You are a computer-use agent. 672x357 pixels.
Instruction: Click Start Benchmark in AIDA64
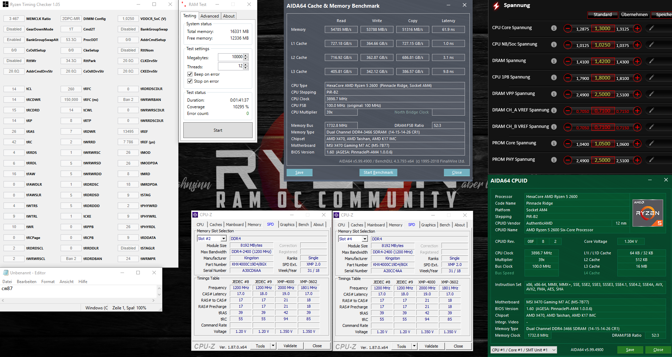378,172
